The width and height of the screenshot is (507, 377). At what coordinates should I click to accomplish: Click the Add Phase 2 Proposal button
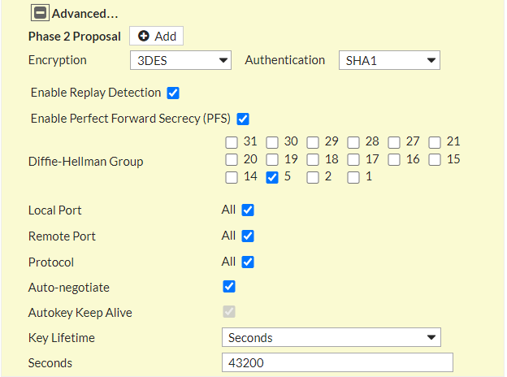point(157,36)
